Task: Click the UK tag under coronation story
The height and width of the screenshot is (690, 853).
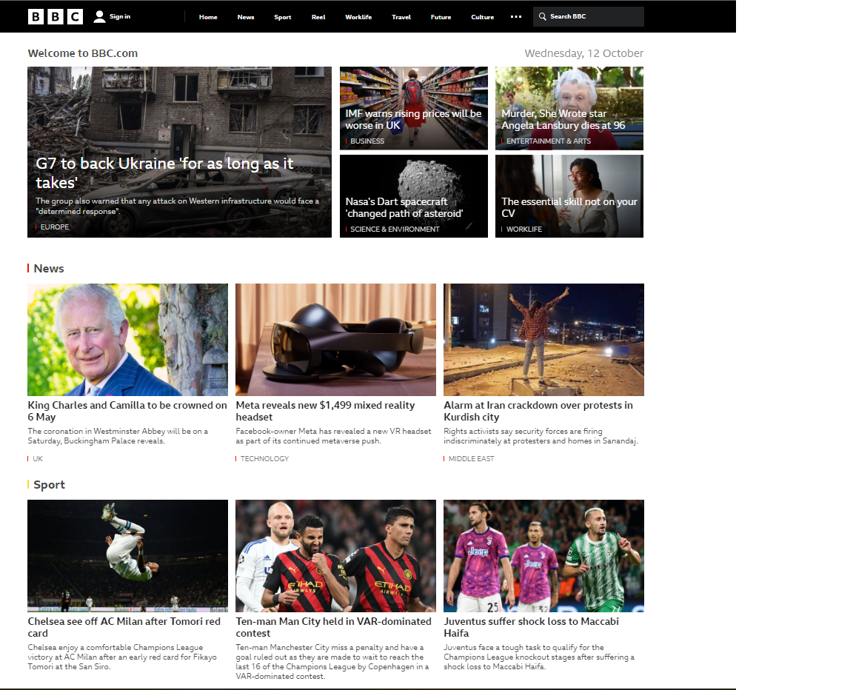Action: point(38,458)
